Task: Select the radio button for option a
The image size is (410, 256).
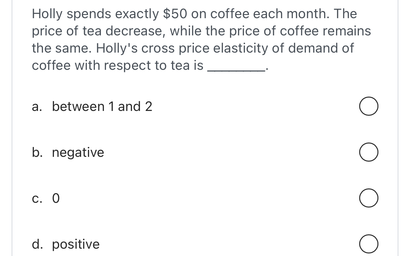Action: point(368,106)
